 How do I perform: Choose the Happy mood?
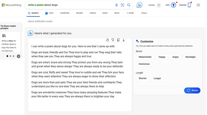(x=162, y=57)
